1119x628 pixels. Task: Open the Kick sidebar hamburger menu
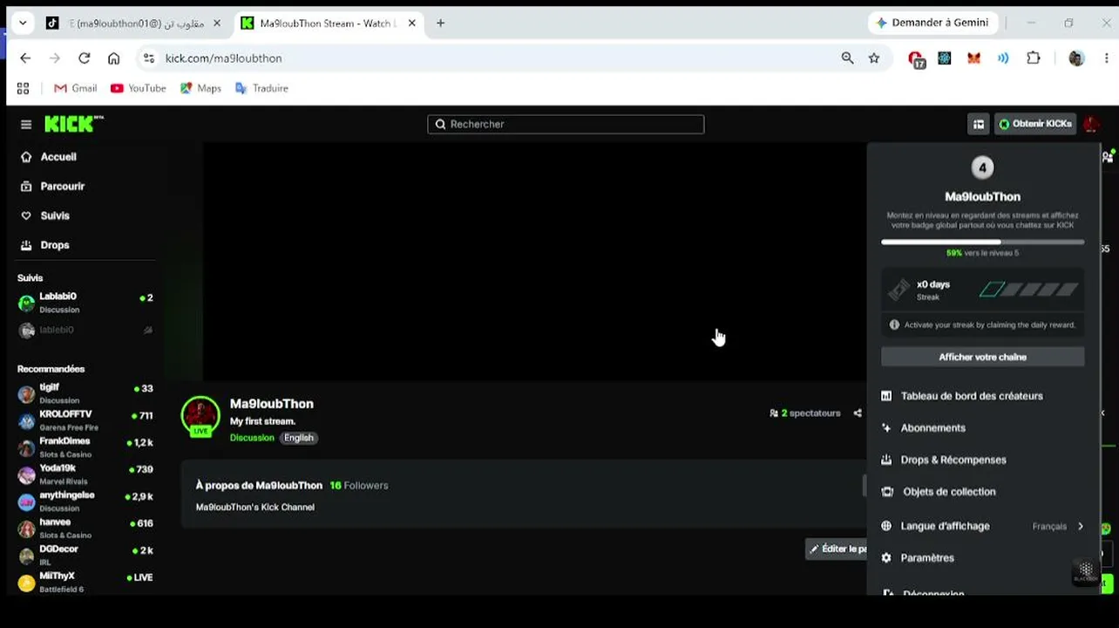(26, 124)
